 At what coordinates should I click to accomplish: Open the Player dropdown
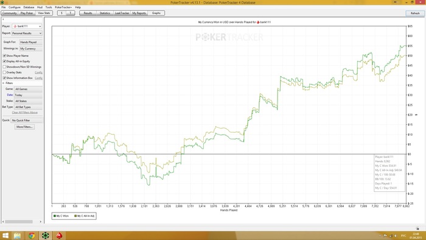tap(27, 26)
